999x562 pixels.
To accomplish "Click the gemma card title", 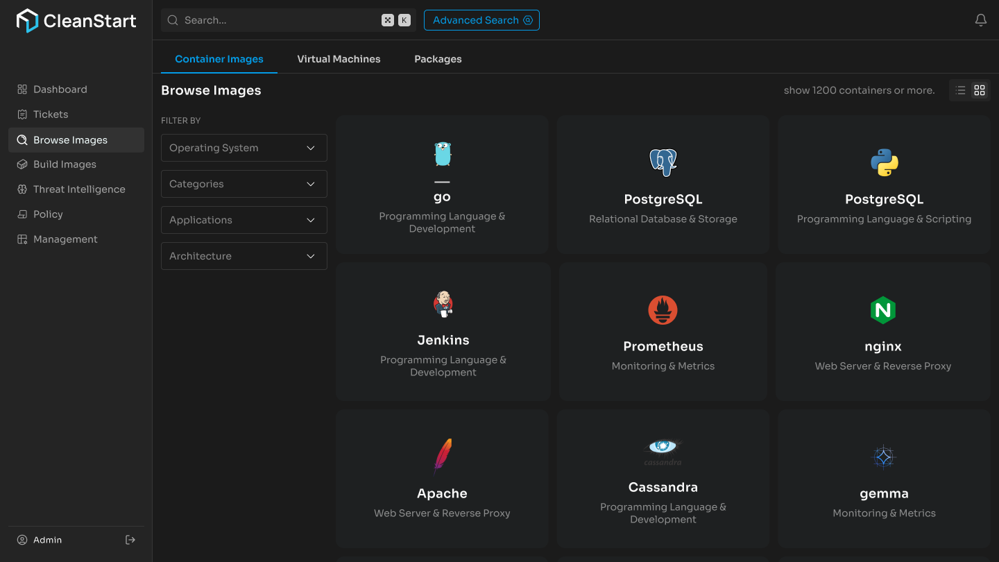I will [884, 494].
